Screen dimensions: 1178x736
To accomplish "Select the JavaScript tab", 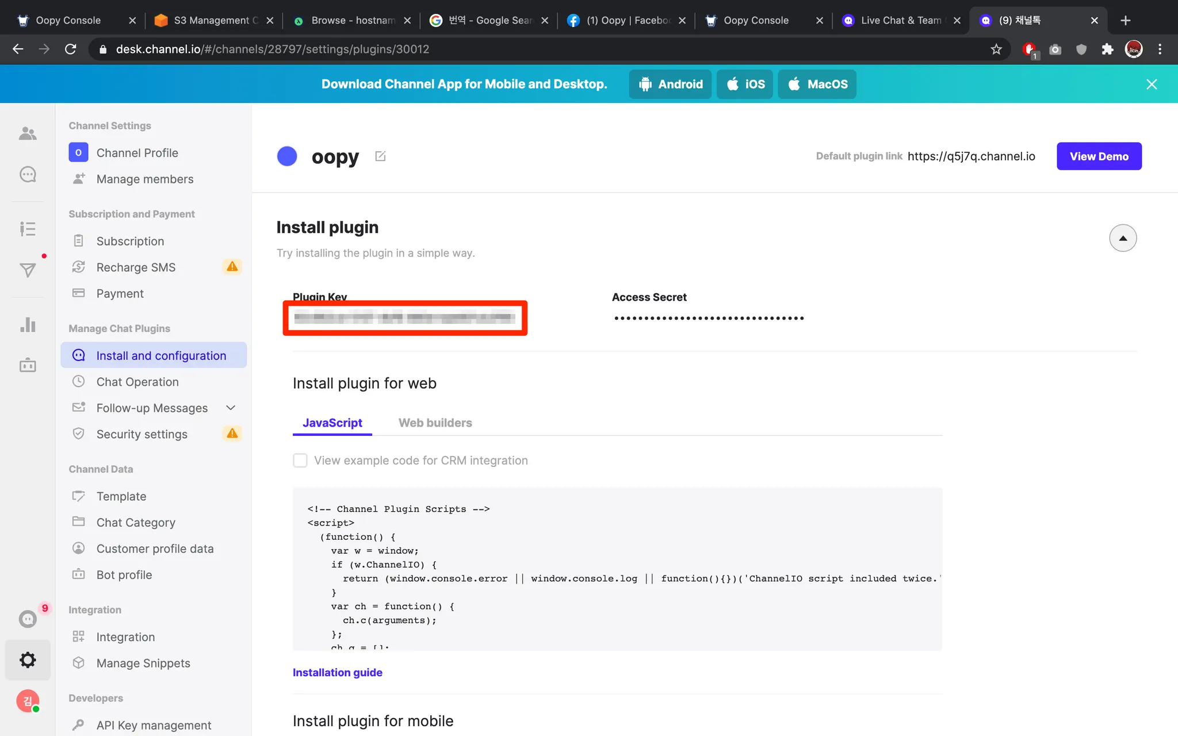I will (332, 423).
